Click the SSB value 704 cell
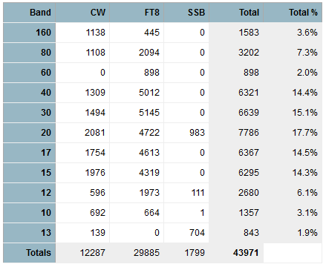The image size is (326, 267). [x=186, y=233]
